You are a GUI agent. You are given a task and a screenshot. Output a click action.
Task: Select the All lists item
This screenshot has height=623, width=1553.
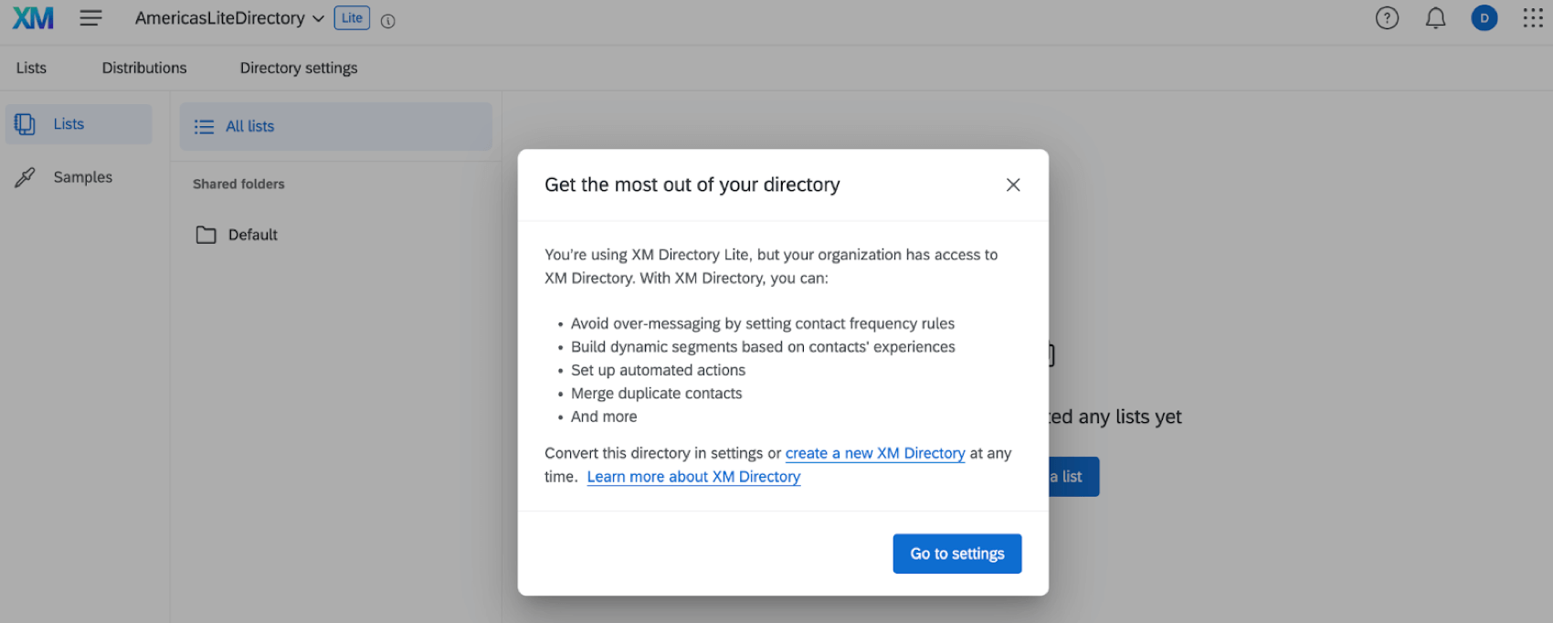[x=249, y=126]
